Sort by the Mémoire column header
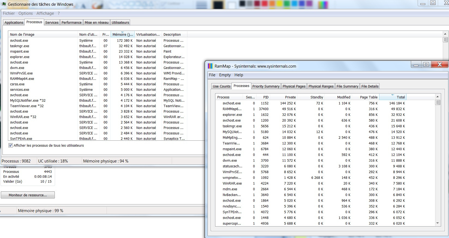The width and height of the screenshot is (449, 238). (x=122, y=35)
